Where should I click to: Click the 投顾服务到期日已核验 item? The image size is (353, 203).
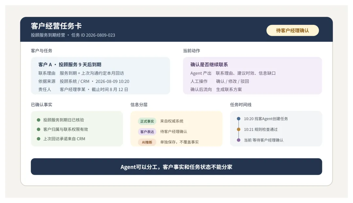click(x=64, y=120)
